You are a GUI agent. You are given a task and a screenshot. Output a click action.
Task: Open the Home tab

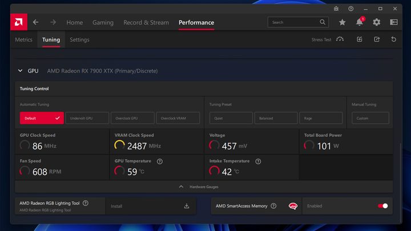click(75, 22)
